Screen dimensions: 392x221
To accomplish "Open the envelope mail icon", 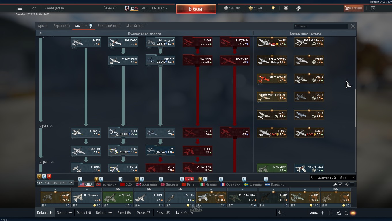I will click(353, 213).
